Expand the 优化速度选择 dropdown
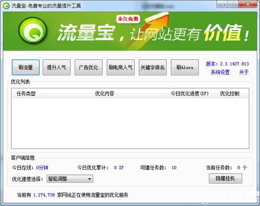 [70, 179]
